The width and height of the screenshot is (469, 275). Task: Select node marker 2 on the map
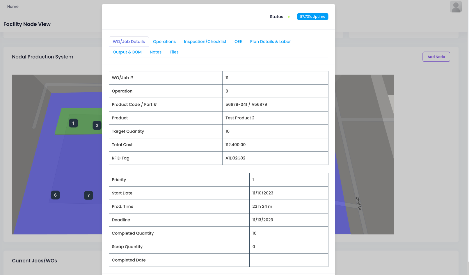(x=97, y=126)
